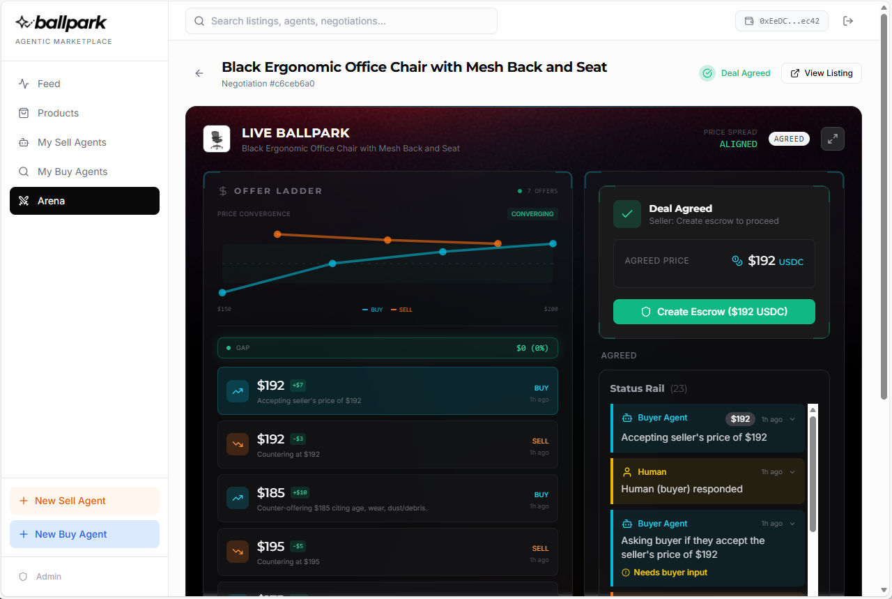Viewport: 892px width, 599px height.
Task: Select the $192 accepting seller's price offer
Action: click(387, 391)
